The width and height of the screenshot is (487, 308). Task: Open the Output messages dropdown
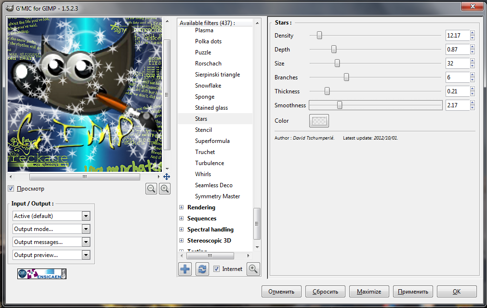coord(51,242)
